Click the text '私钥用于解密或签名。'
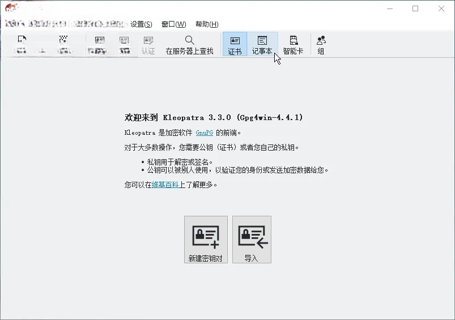455x320 pixels. [x=180, y=162]
